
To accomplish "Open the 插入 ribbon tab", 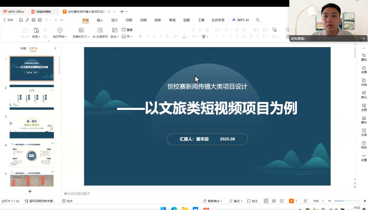I will [100, 20].
